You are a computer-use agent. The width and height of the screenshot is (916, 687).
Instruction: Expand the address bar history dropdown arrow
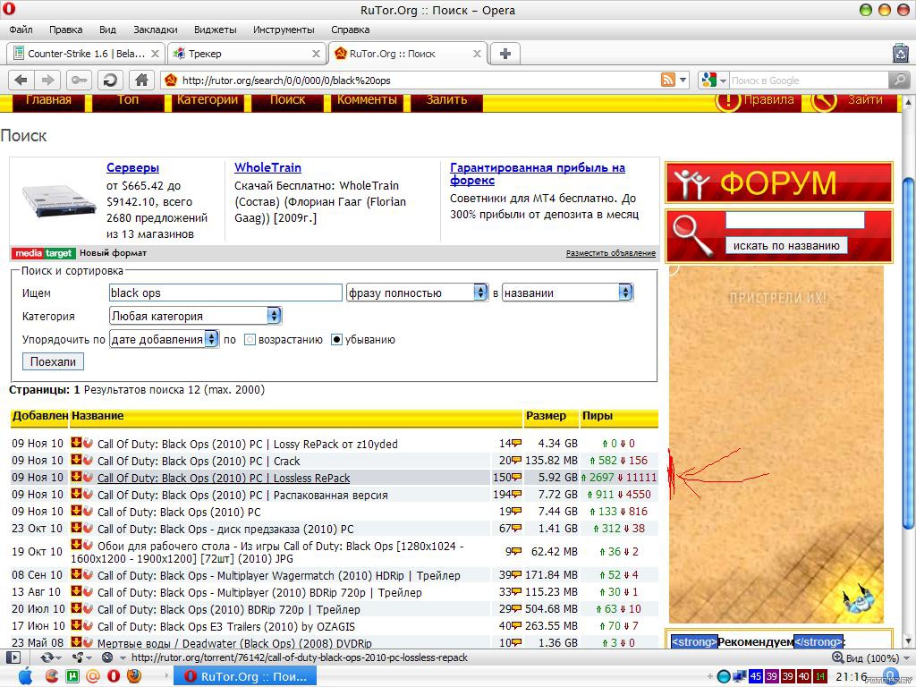coord(683,80)
